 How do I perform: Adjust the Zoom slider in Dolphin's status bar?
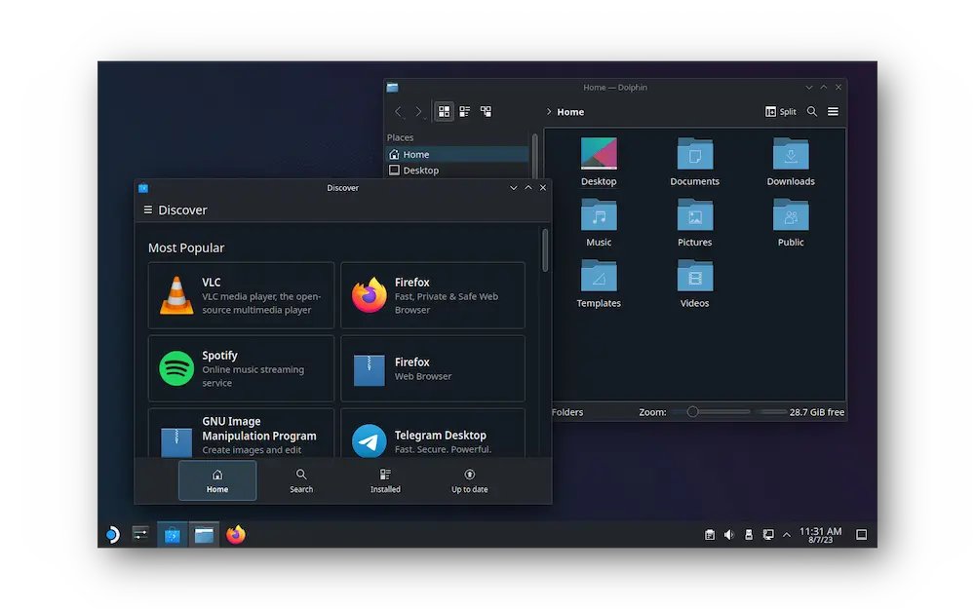[694, 412]
